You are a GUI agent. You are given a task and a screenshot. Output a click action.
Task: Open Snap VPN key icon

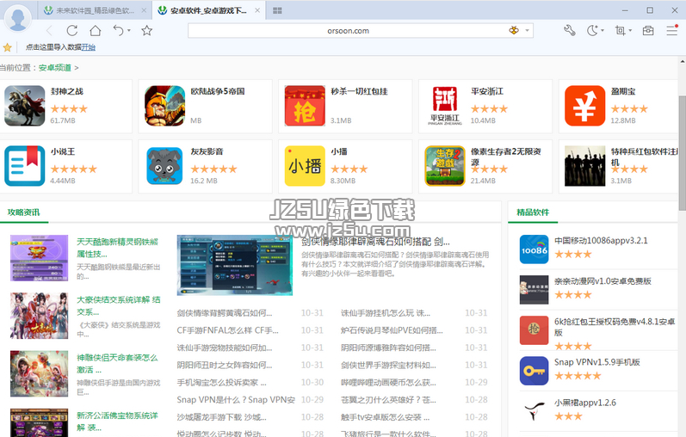pyautogui.click(x=534, y=371)
